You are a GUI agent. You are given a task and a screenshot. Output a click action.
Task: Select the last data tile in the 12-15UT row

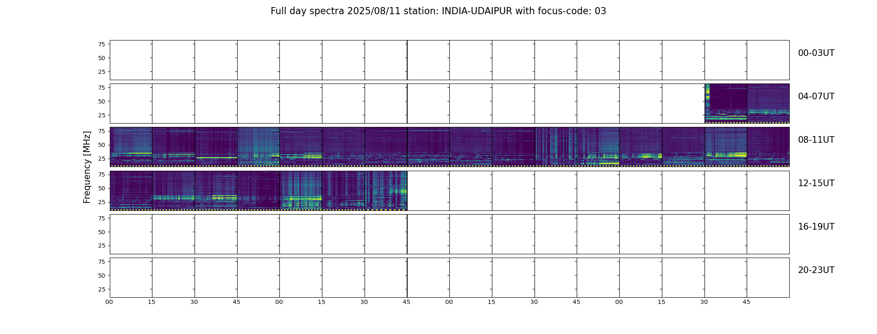(386, 190)
